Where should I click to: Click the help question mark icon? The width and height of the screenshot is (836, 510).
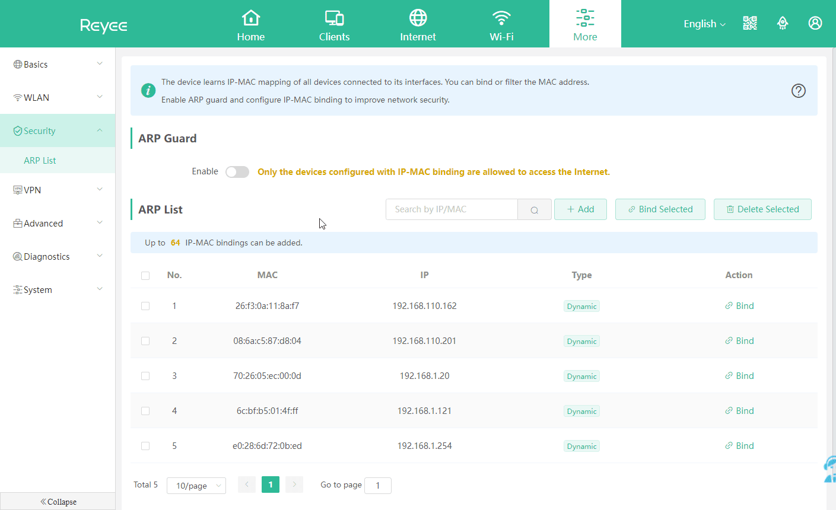pyautogui.click(x=799, y=91)
